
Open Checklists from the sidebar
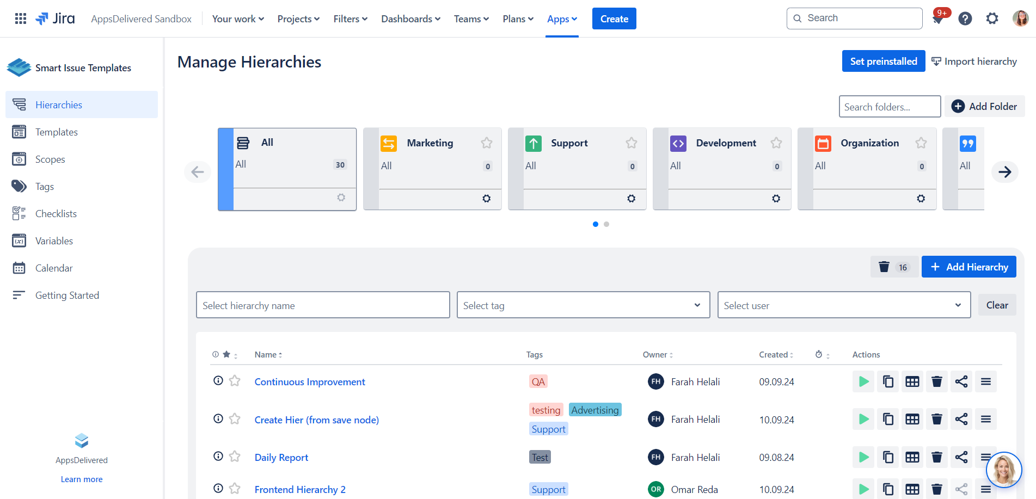[56, 214]
